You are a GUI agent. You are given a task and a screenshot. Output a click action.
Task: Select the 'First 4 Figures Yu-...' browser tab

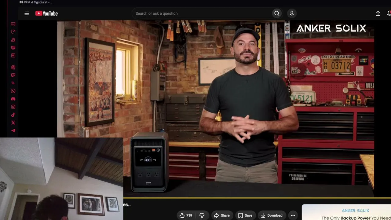point(36,2)
